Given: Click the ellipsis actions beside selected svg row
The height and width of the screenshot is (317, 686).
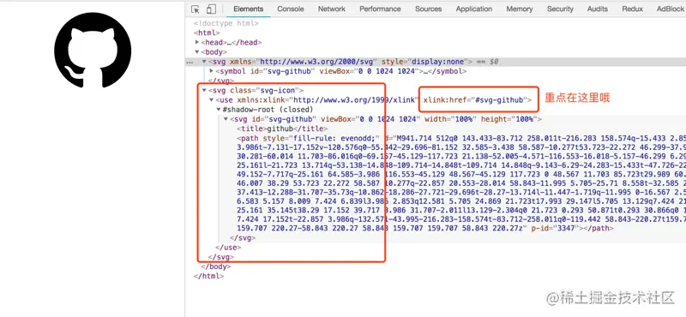Looking at the screenshot, I should (x=190, y=62).
